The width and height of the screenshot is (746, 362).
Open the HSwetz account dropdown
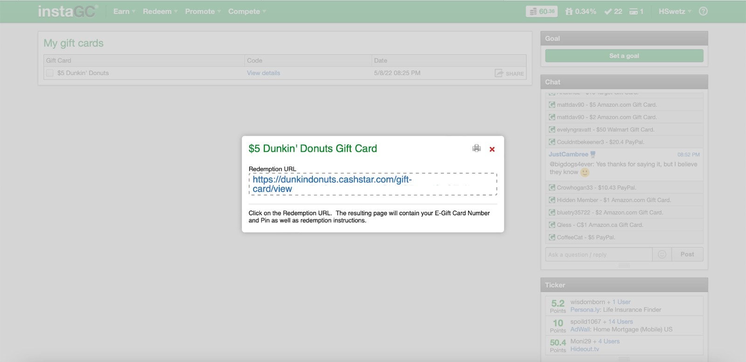[x=675, y=11]
